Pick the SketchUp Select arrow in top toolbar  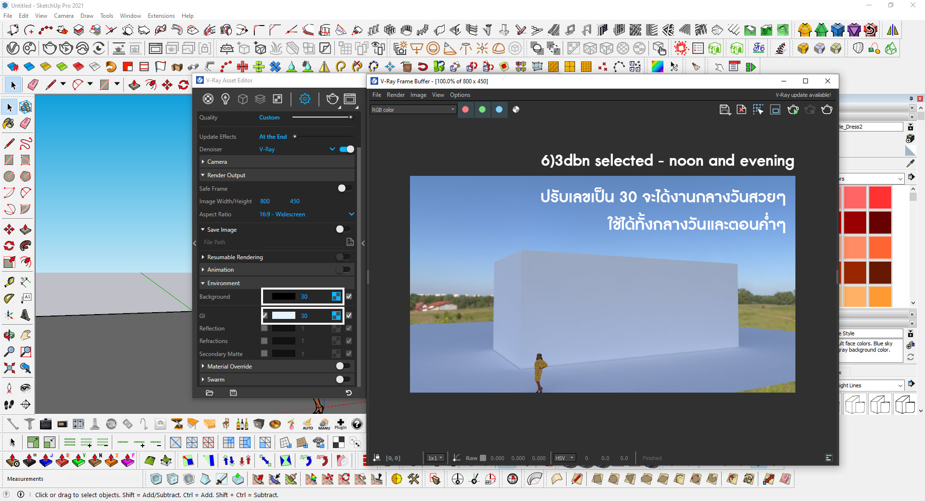pos(13,85)
